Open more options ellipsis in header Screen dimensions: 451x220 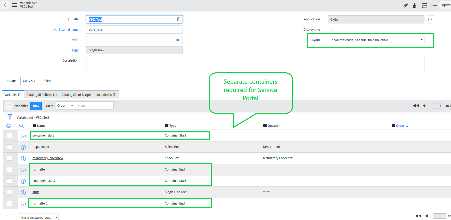pyautogui.click(x=434, y=5)
